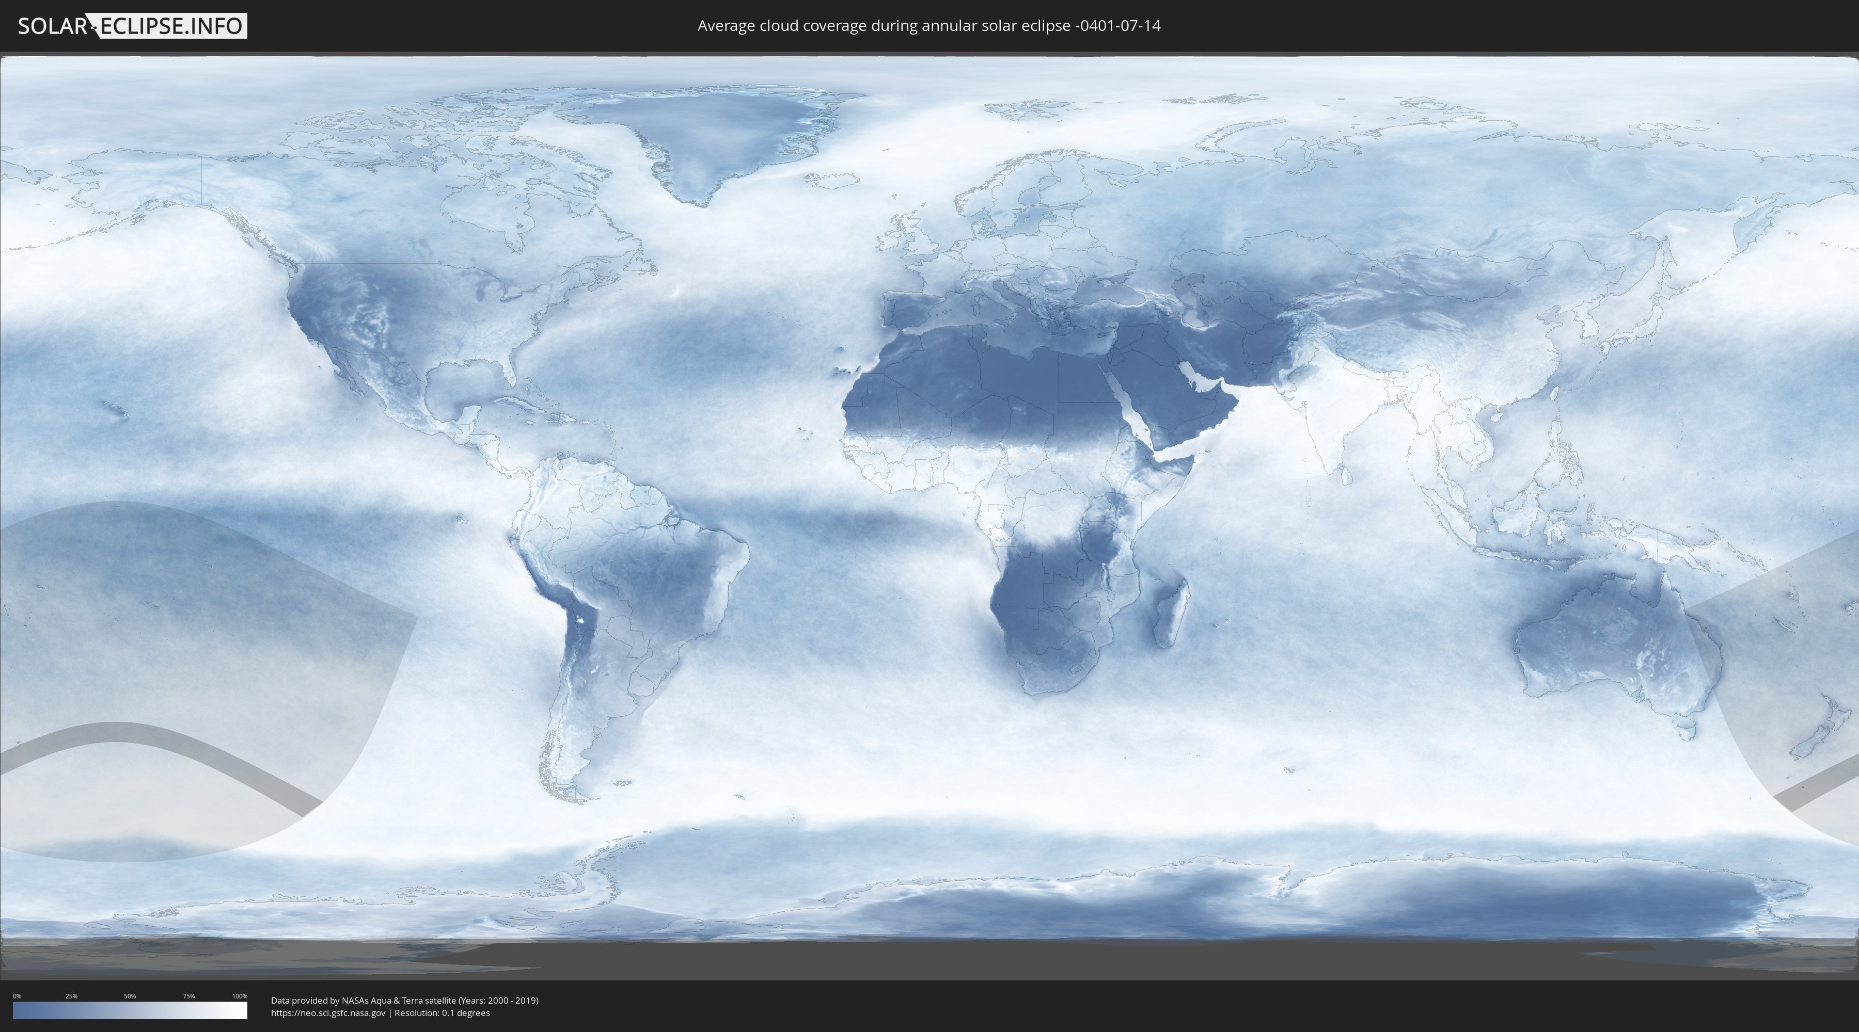
Task: Click the NASA Aqua & Terra data credit text
Action: 405,1001
